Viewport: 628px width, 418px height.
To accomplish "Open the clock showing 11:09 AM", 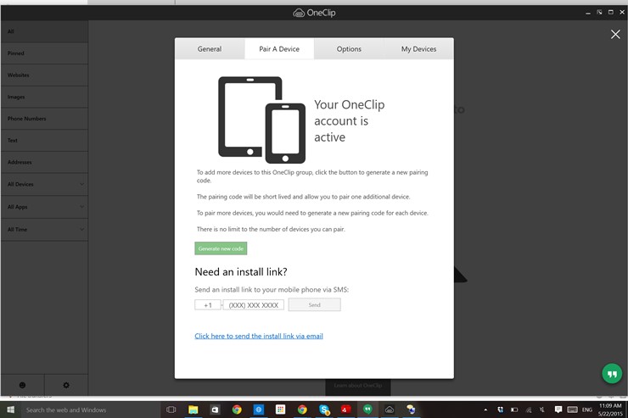I will [610, 410].
